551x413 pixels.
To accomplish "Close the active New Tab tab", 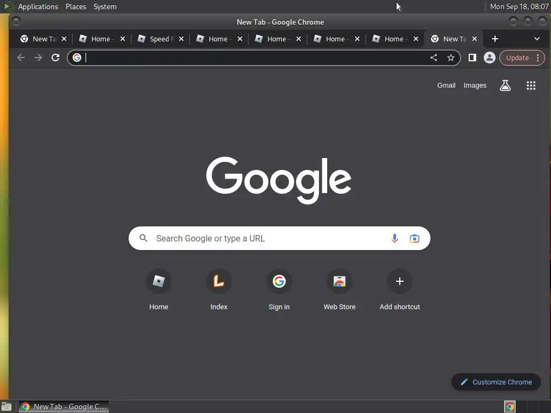I will (x=475, y=39).
